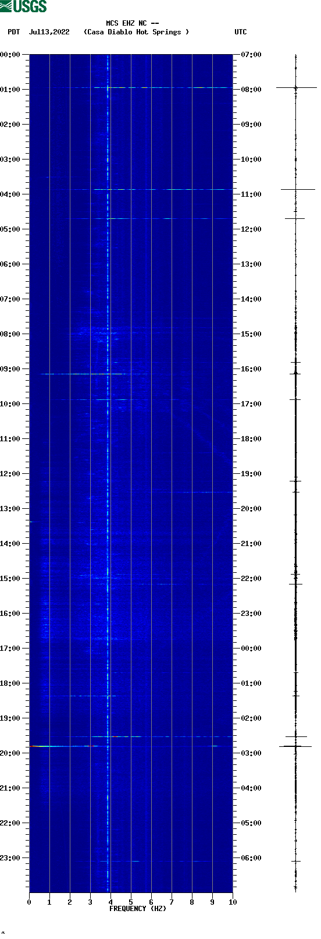
Task: Click the 23:00 PDT time label
Action: click(10, 858)
